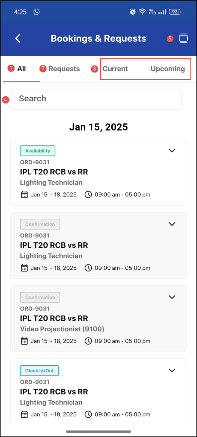Tap the green Availability status badge
197x437 pixels.
click(38, 151)
